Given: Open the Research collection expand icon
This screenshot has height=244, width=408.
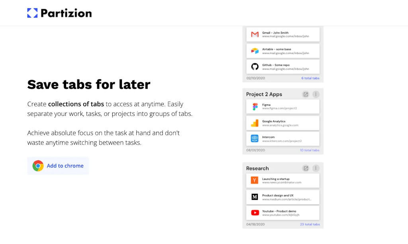Looking at the screenshot, I should click(x=306, y=168).
